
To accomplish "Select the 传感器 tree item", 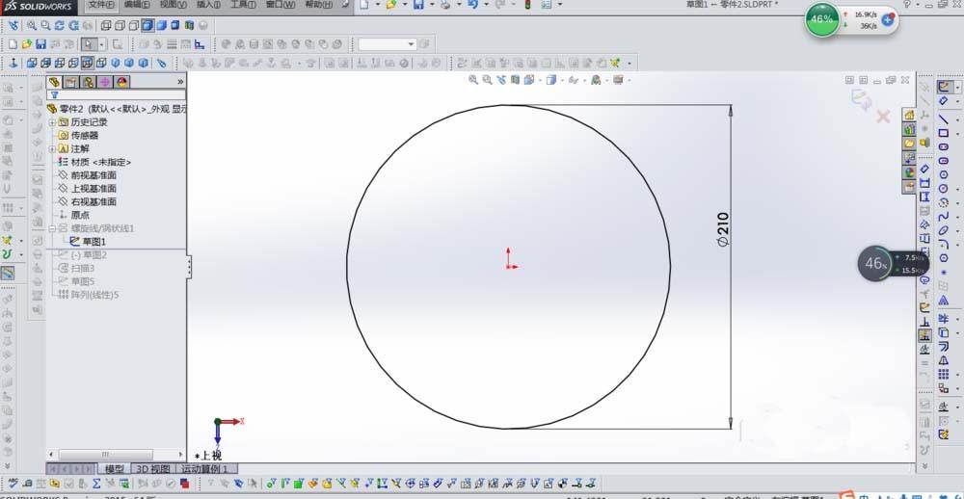I will [84, 135].
